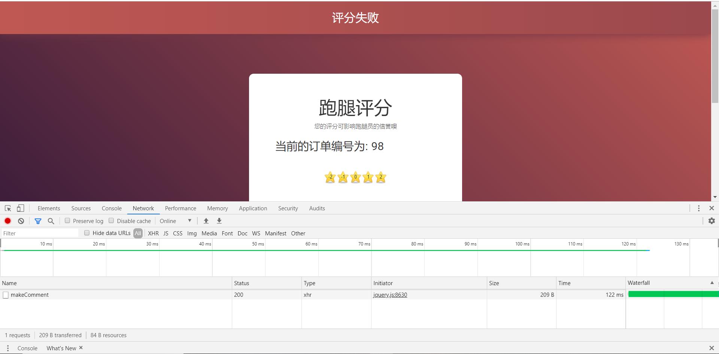Open DevTools three-dot customize menu
This screenshot has width=719, height=354.
click(698, 208)
